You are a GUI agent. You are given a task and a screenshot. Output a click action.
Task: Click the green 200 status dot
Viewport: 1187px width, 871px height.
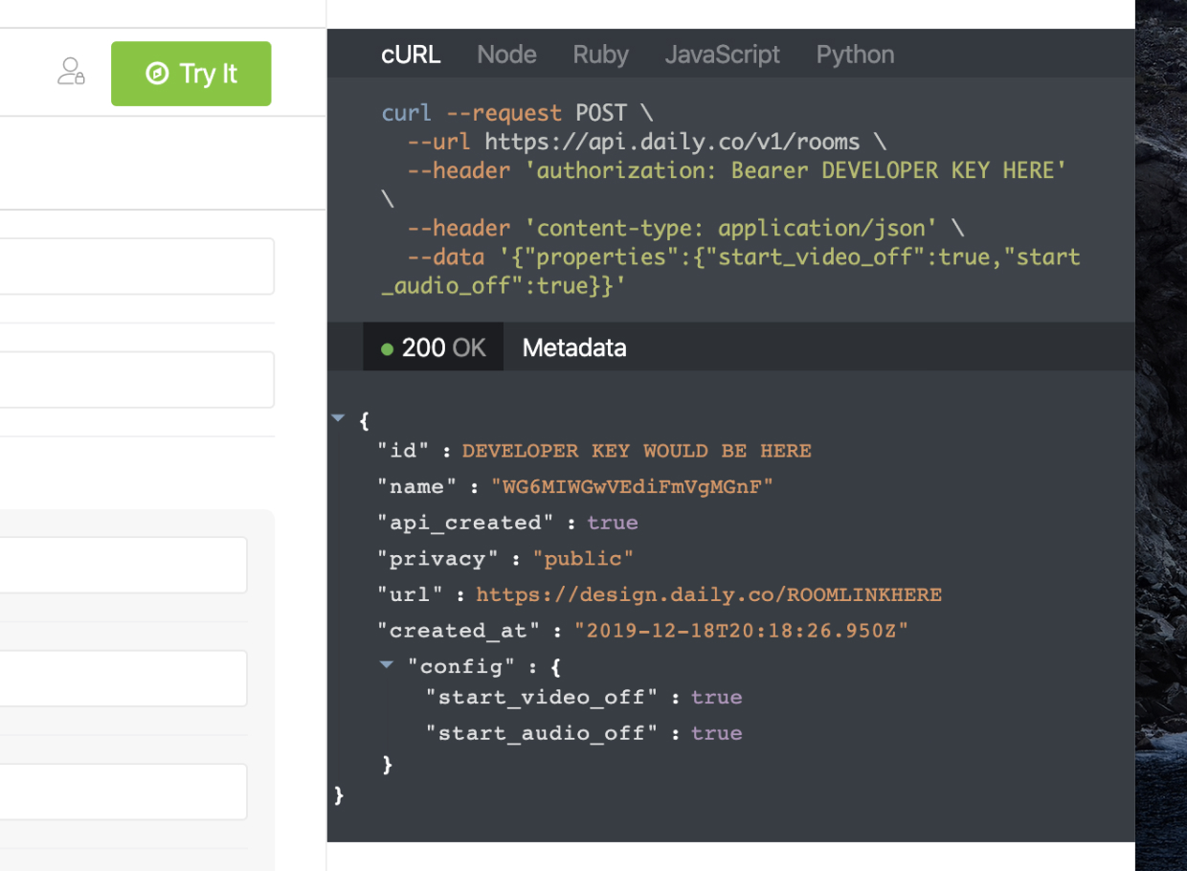click(x=388, y=348)
